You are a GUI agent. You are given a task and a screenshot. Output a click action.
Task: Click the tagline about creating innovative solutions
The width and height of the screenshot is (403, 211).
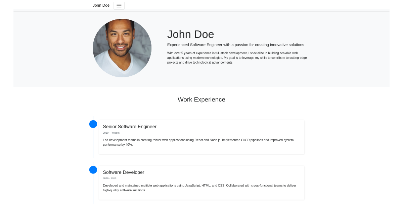(x=235, y=45)
